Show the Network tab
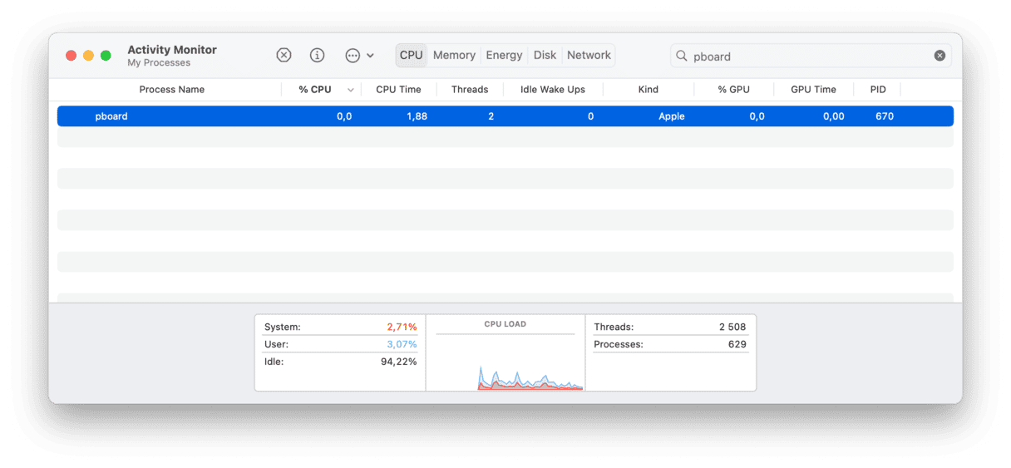This screenshot has height=468, width=1011. click(589, 55)
